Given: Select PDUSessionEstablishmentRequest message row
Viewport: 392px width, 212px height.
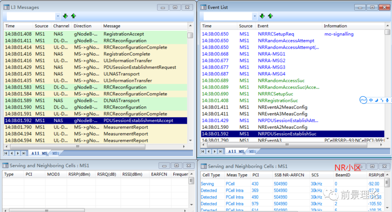Looking at the screenshot, I should (95, 67).
